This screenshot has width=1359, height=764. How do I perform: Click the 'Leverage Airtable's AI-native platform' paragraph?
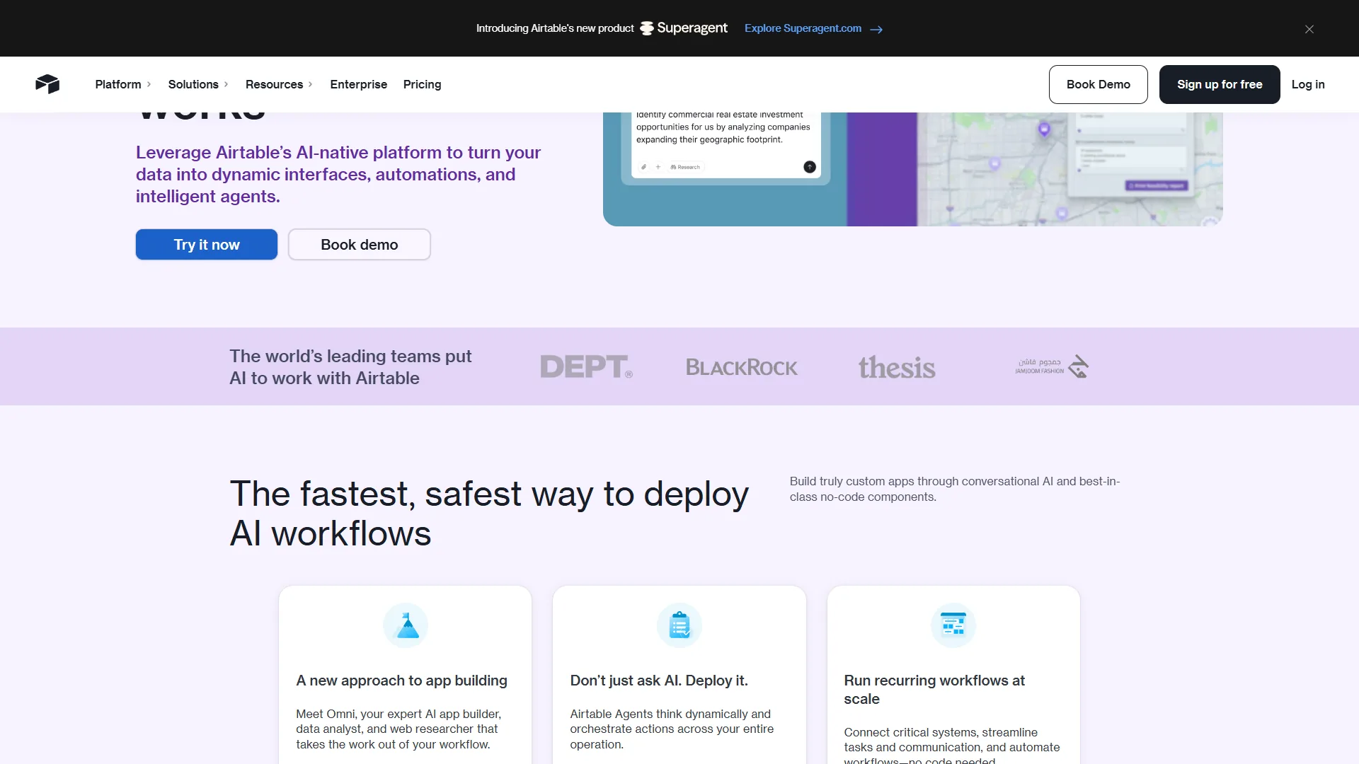pyautogui.click(x=338, y=175)
